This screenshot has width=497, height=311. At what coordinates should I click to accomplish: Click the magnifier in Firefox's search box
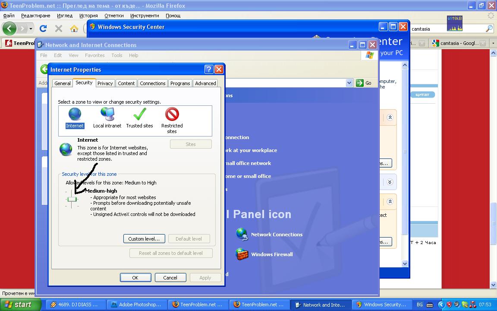(x=489, y=29)
